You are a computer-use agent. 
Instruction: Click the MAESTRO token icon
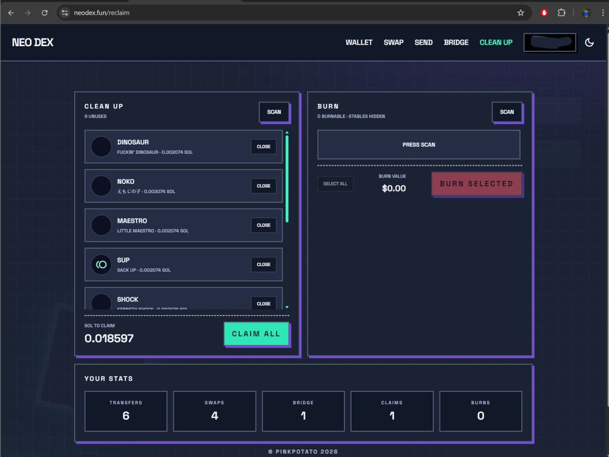[x=101, y=225]
